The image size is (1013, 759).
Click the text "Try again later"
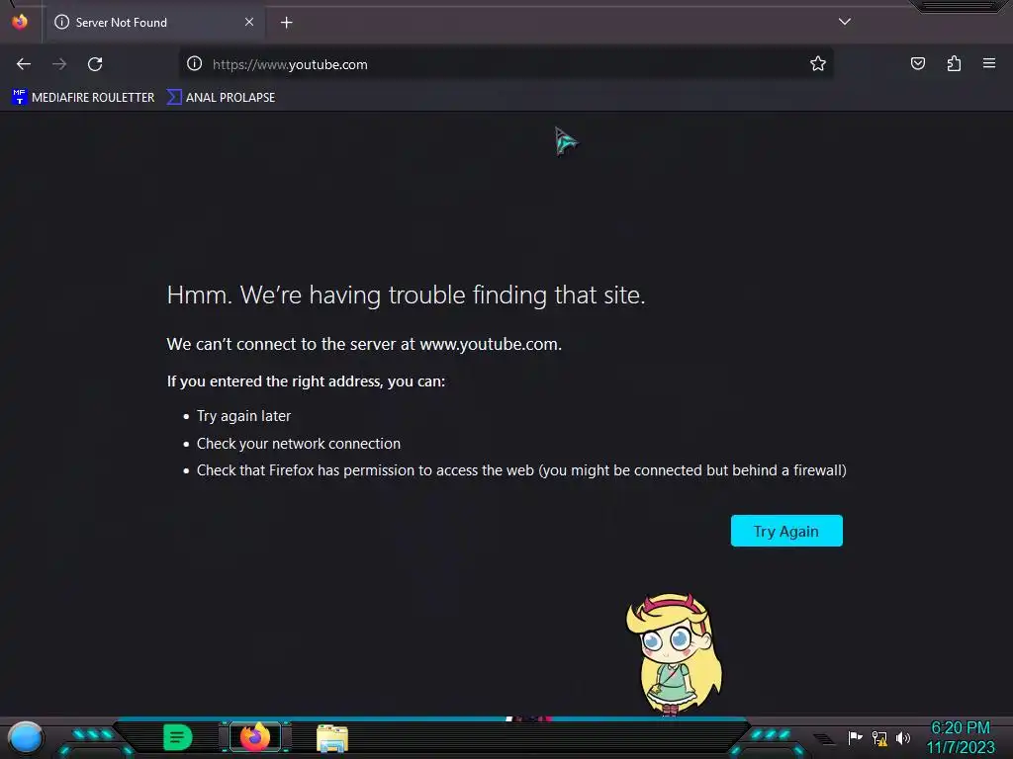coord(243,416)
